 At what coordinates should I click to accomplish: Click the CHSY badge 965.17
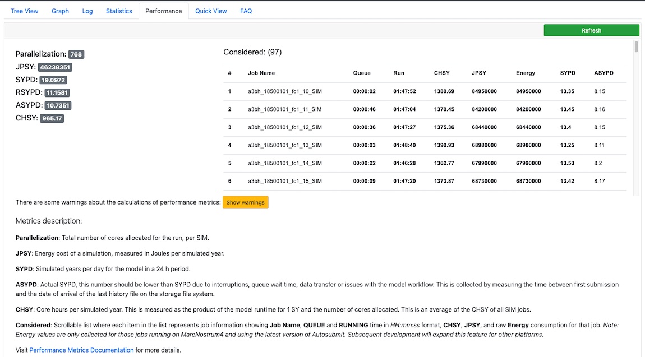click(x=52, y=118)
